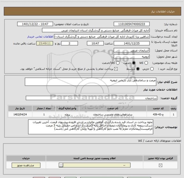184x178 pixels.
Task: Click the اطلاعات خدمات مورد نیاز heading
Action: coord(160,90)
